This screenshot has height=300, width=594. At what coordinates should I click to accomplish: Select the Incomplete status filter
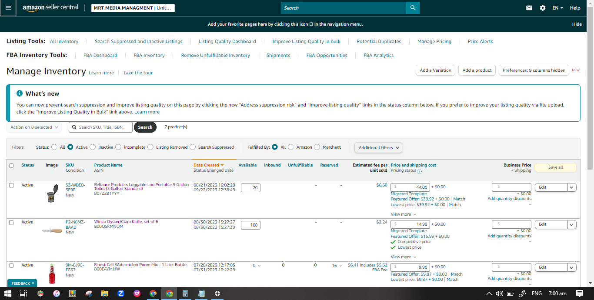coord(118,147)
